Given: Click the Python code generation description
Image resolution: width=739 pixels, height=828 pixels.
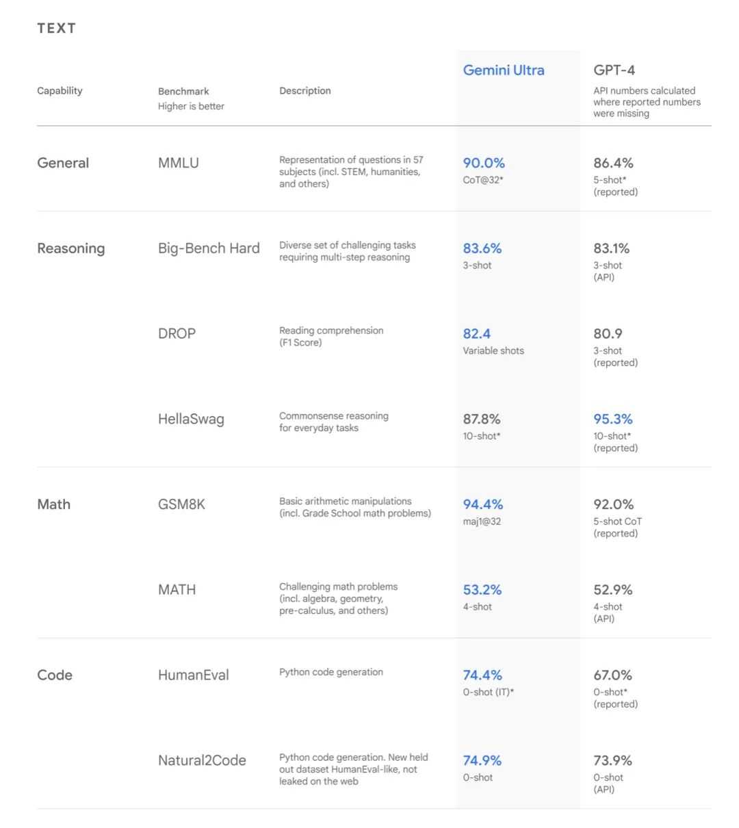Looking at the screenshot, I should tap(331, 672).
